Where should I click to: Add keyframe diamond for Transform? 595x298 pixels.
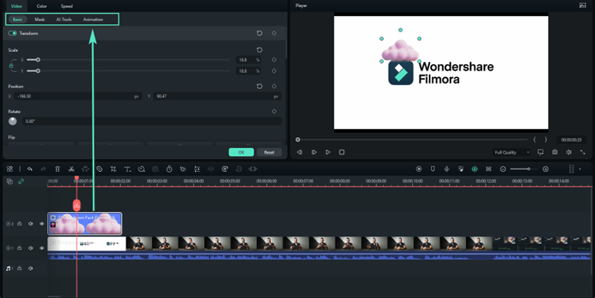tap(274, 34)
